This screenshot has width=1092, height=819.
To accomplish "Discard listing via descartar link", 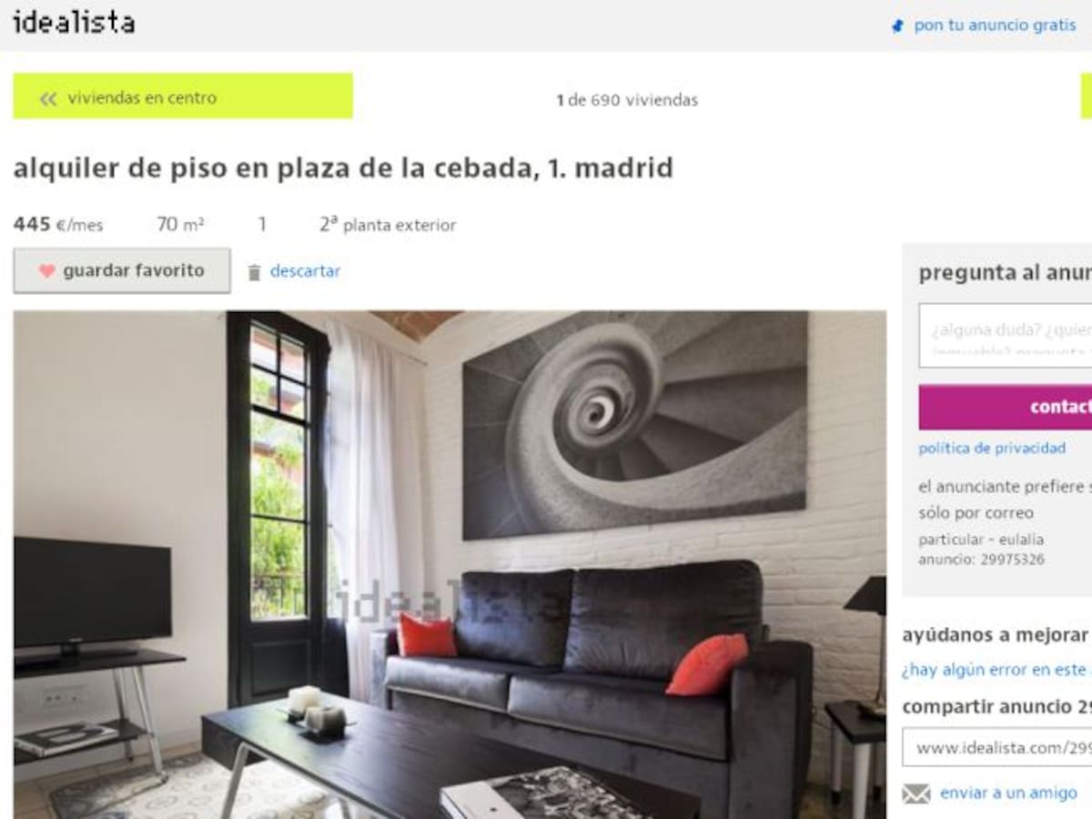I will click(305, 271).
